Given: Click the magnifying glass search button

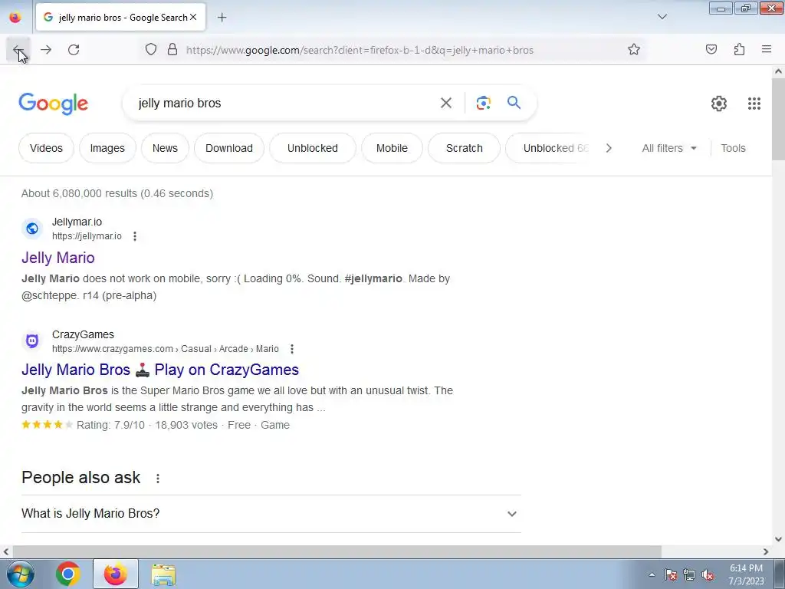Looking at the screenshot, I should [x=514, y=103].
